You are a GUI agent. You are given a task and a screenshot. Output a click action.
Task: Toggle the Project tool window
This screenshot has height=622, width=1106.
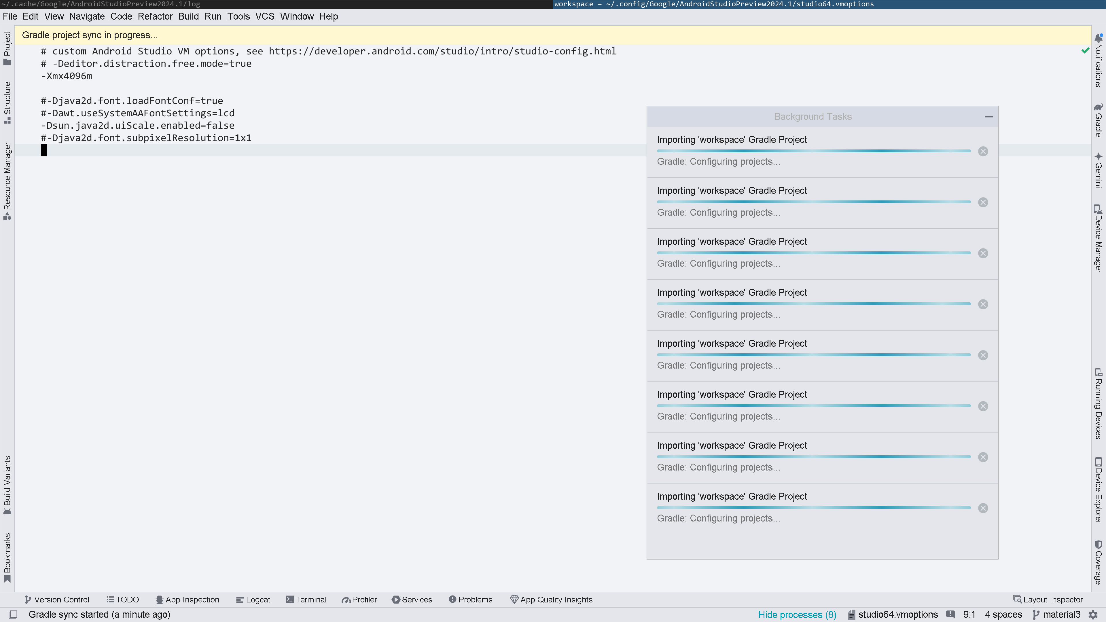(x=7, y=48)
